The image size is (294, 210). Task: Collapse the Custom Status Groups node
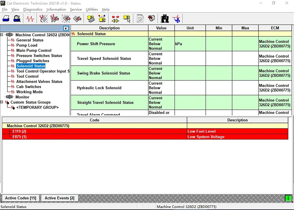(x=2, y=102)
